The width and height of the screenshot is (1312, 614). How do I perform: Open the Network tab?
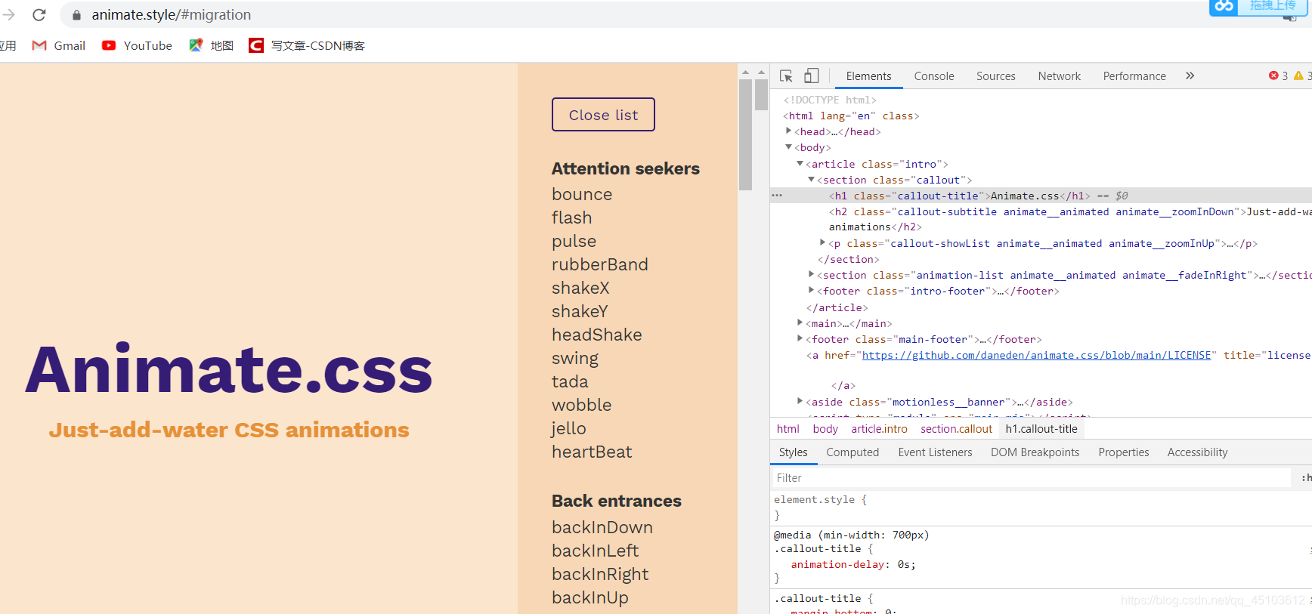[x=1059, y=76]
